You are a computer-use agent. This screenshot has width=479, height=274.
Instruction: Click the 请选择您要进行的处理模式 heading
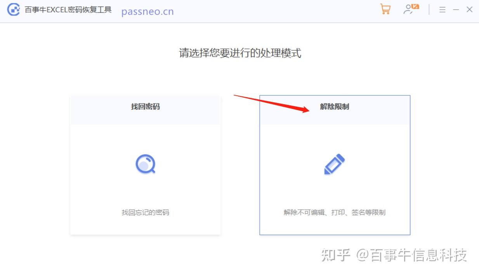point(240,53)
